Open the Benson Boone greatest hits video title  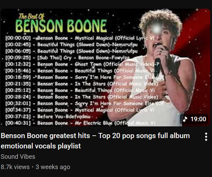click(95, 141)
